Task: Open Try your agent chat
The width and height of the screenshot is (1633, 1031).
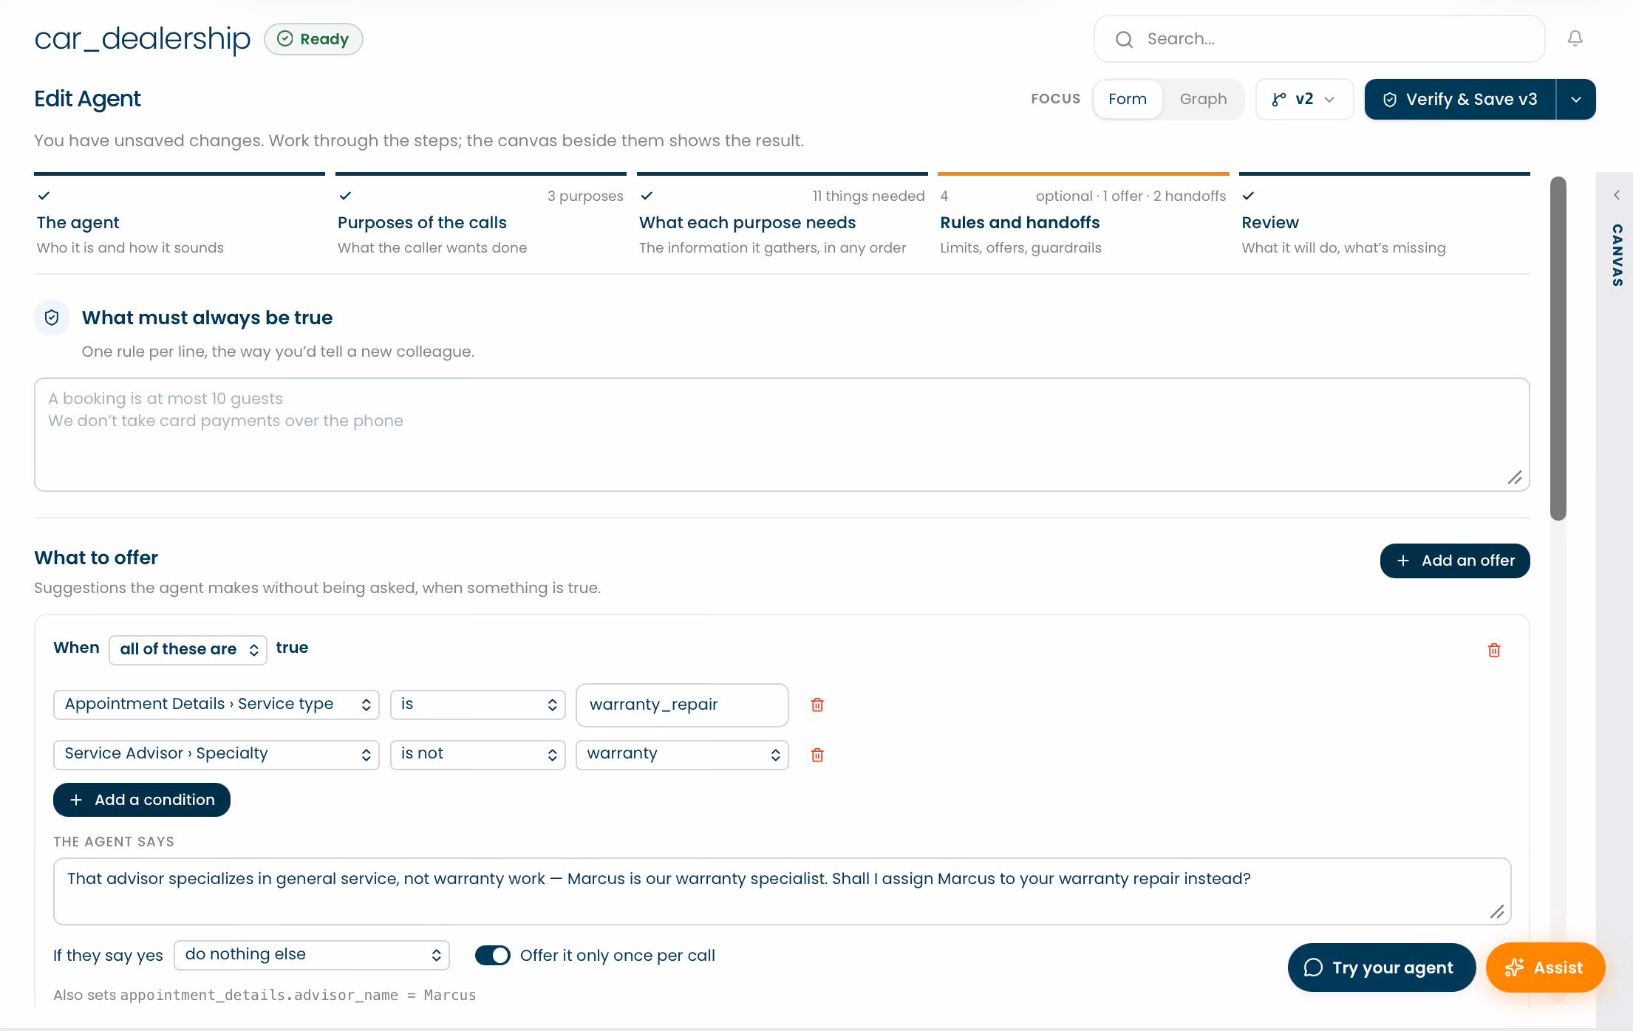Action: [x=1382, y=967]
